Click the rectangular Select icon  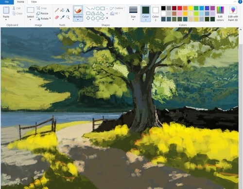point(30,10)
